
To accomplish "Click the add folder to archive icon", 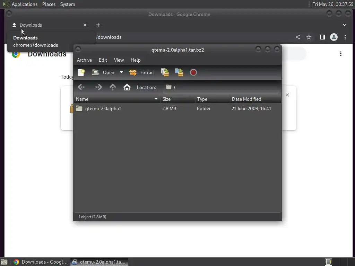I will point(179,72).
